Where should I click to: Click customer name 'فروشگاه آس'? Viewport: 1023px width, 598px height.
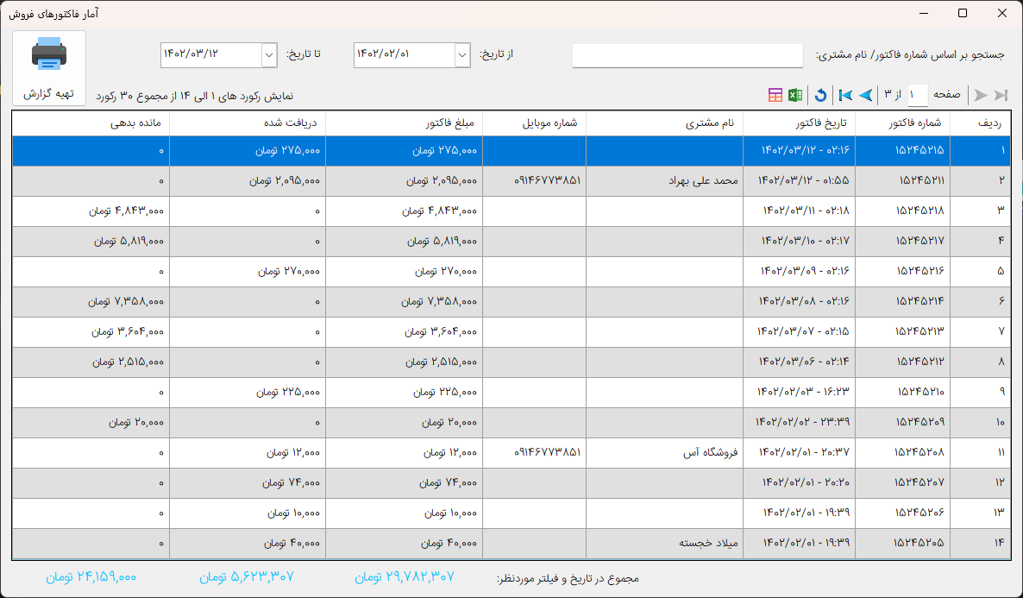tap(711, 452)
